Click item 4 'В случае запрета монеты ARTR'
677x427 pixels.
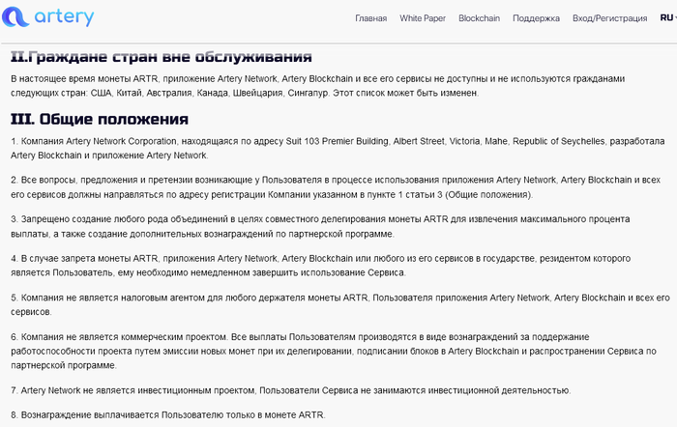(321, 266)
